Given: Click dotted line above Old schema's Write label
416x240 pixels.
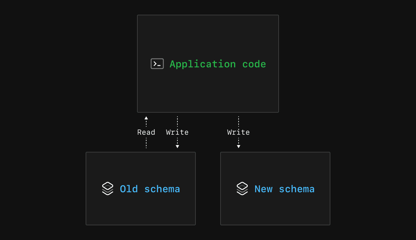Looking at the screenshot, I should (177, 122).
